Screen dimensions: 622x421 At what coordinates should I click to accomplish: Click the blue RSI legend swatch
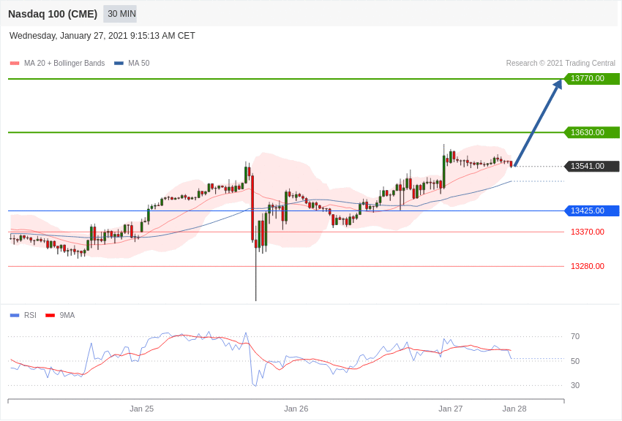click(x=15, y=315)
